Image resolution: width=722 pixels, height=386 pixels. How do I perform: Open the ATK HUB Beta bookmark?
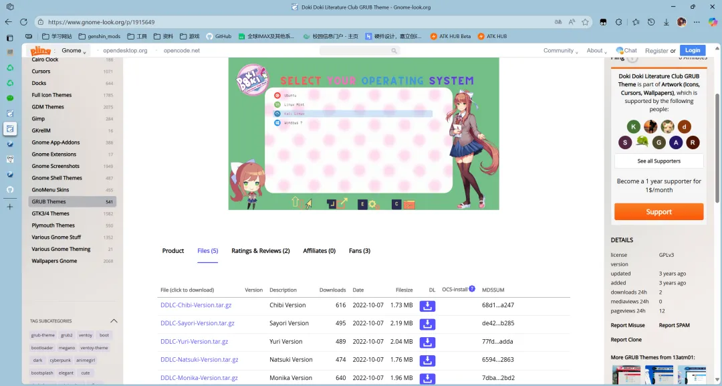pyautogui.click(x=451, y=36)
